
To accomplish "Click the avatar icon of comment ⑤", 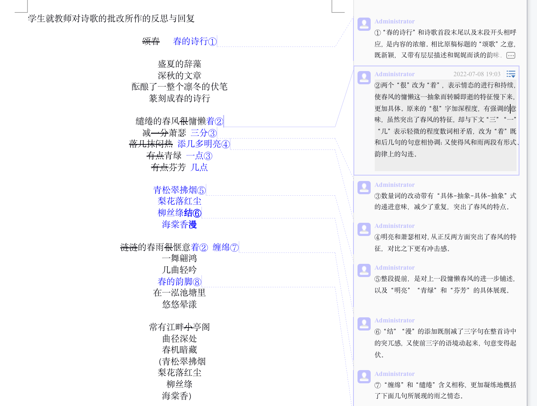I will [x=364, y=271].
